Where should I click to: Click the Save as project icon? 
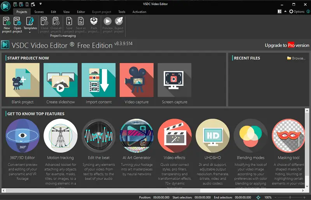(x=81, y=21)
